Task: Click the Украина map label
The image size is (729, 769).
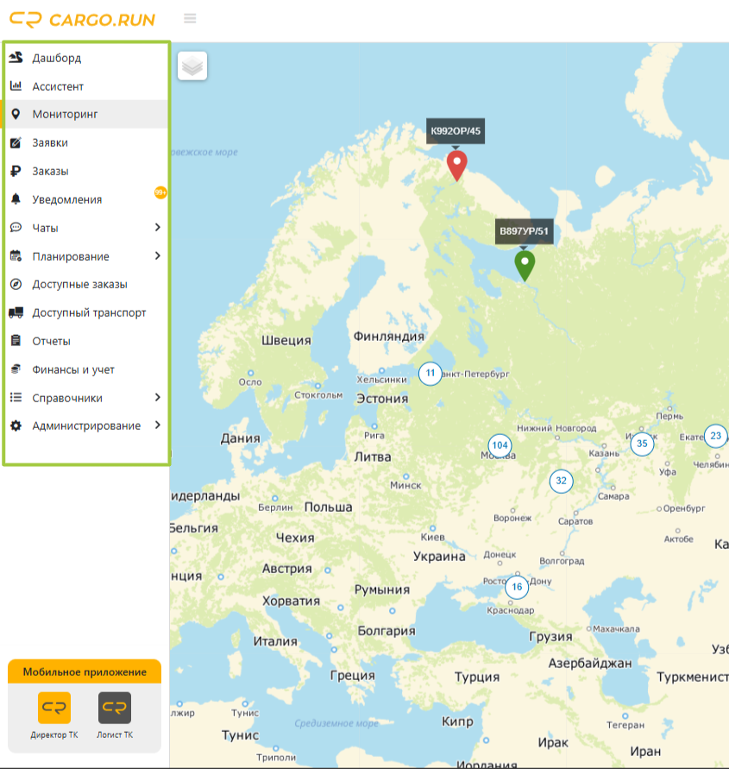Action: click(439, 556)
